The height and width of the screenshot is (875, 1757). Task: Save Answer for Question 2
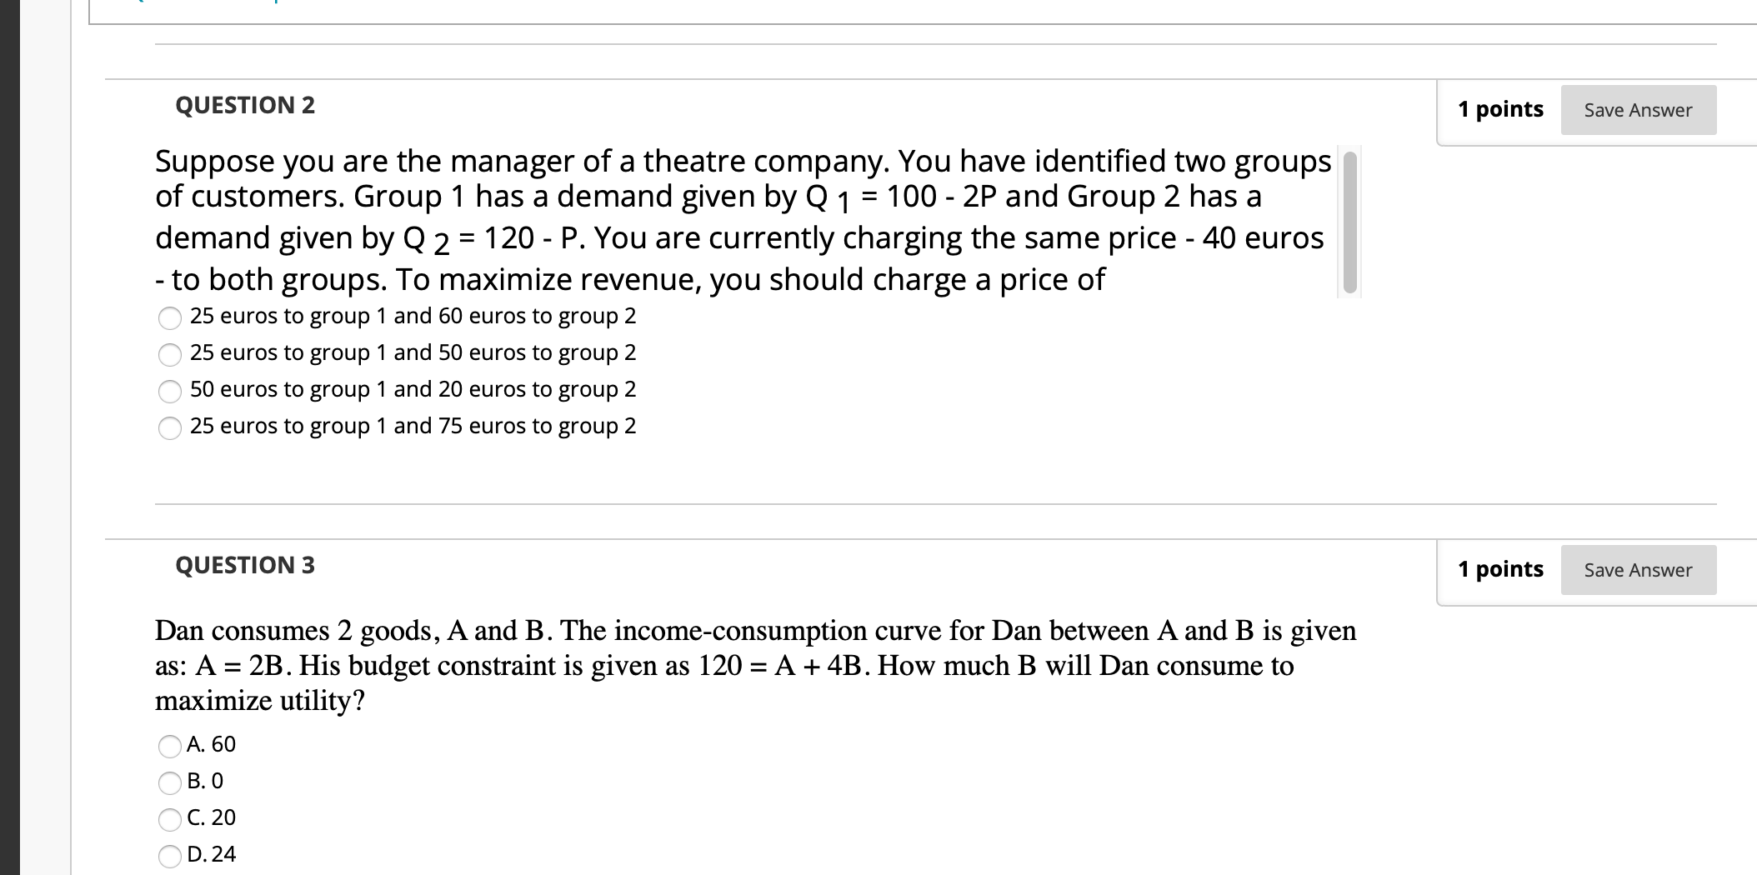point(1638,110)
